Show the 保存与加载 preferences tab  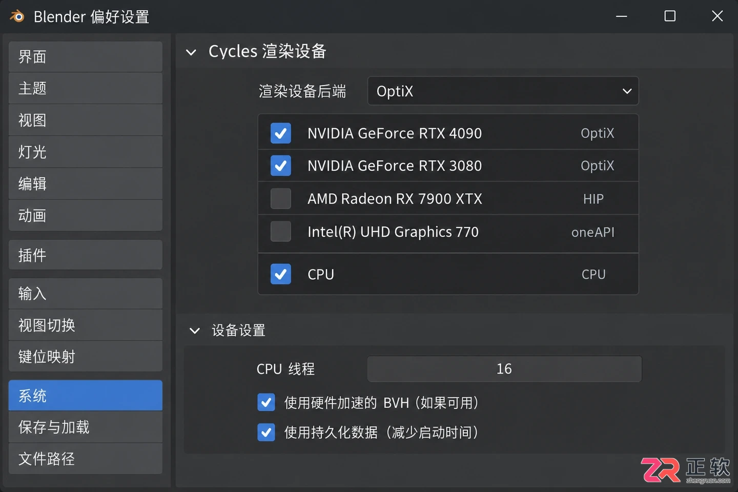point(86,427)
